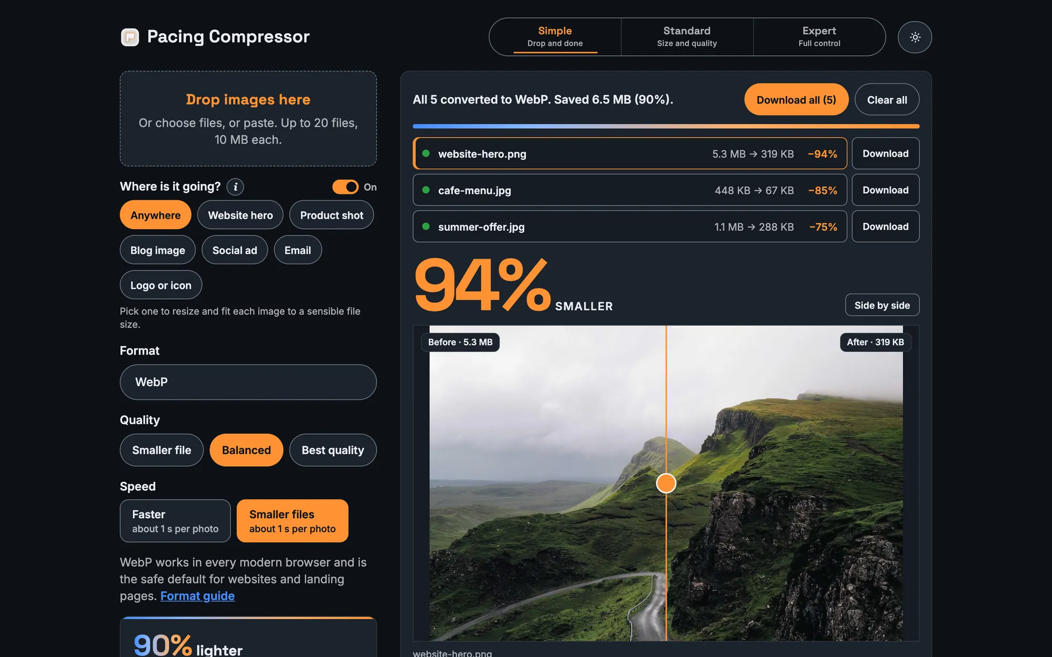Image resolution: width=1052 pixels, height=657 pixels.
Task: Open the info icon beside Where is it going
Action: point(235,187)
